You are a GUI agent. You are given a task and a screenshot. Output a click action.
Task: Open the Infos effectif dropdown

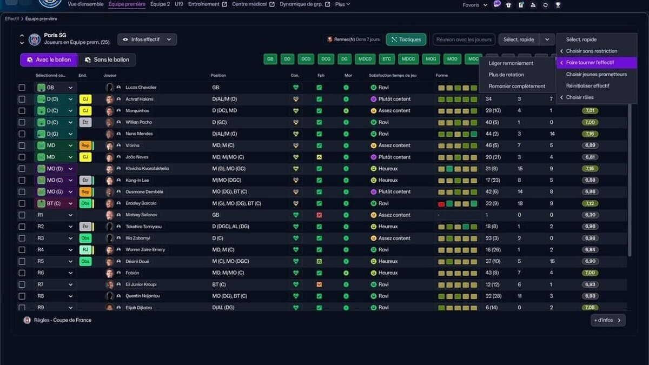(147, 39)
